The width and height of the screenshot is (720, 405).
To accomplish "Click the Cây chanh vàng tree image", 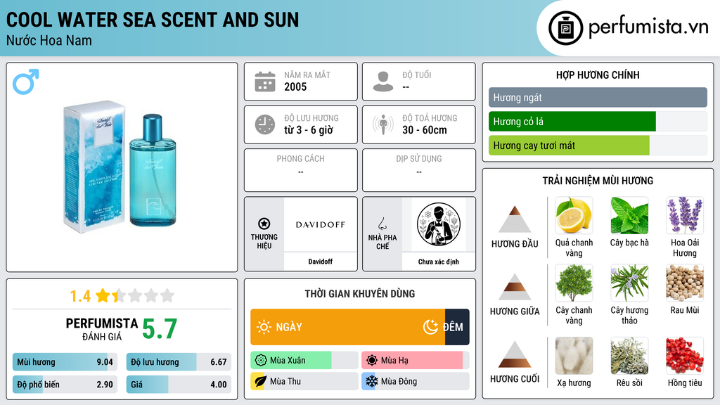I will click(574, 283).
